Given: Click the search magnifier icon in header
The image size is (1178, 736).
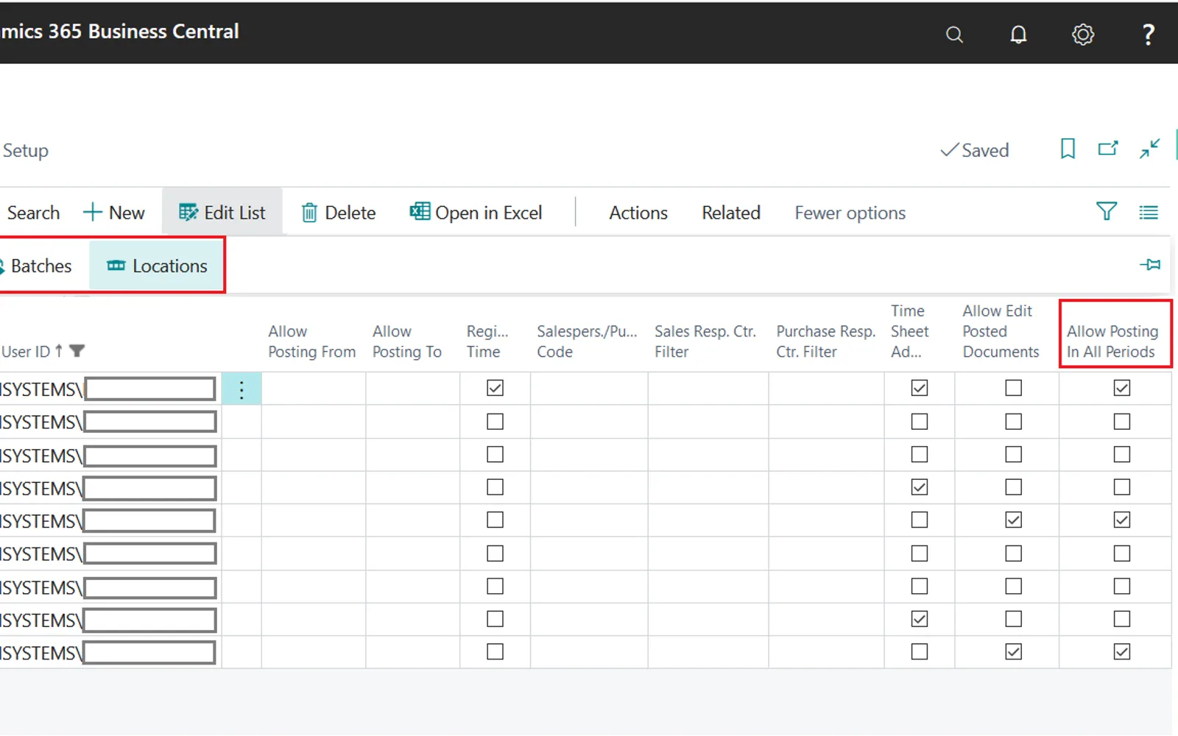Looking at the screenshot, I should click(954, 35).
